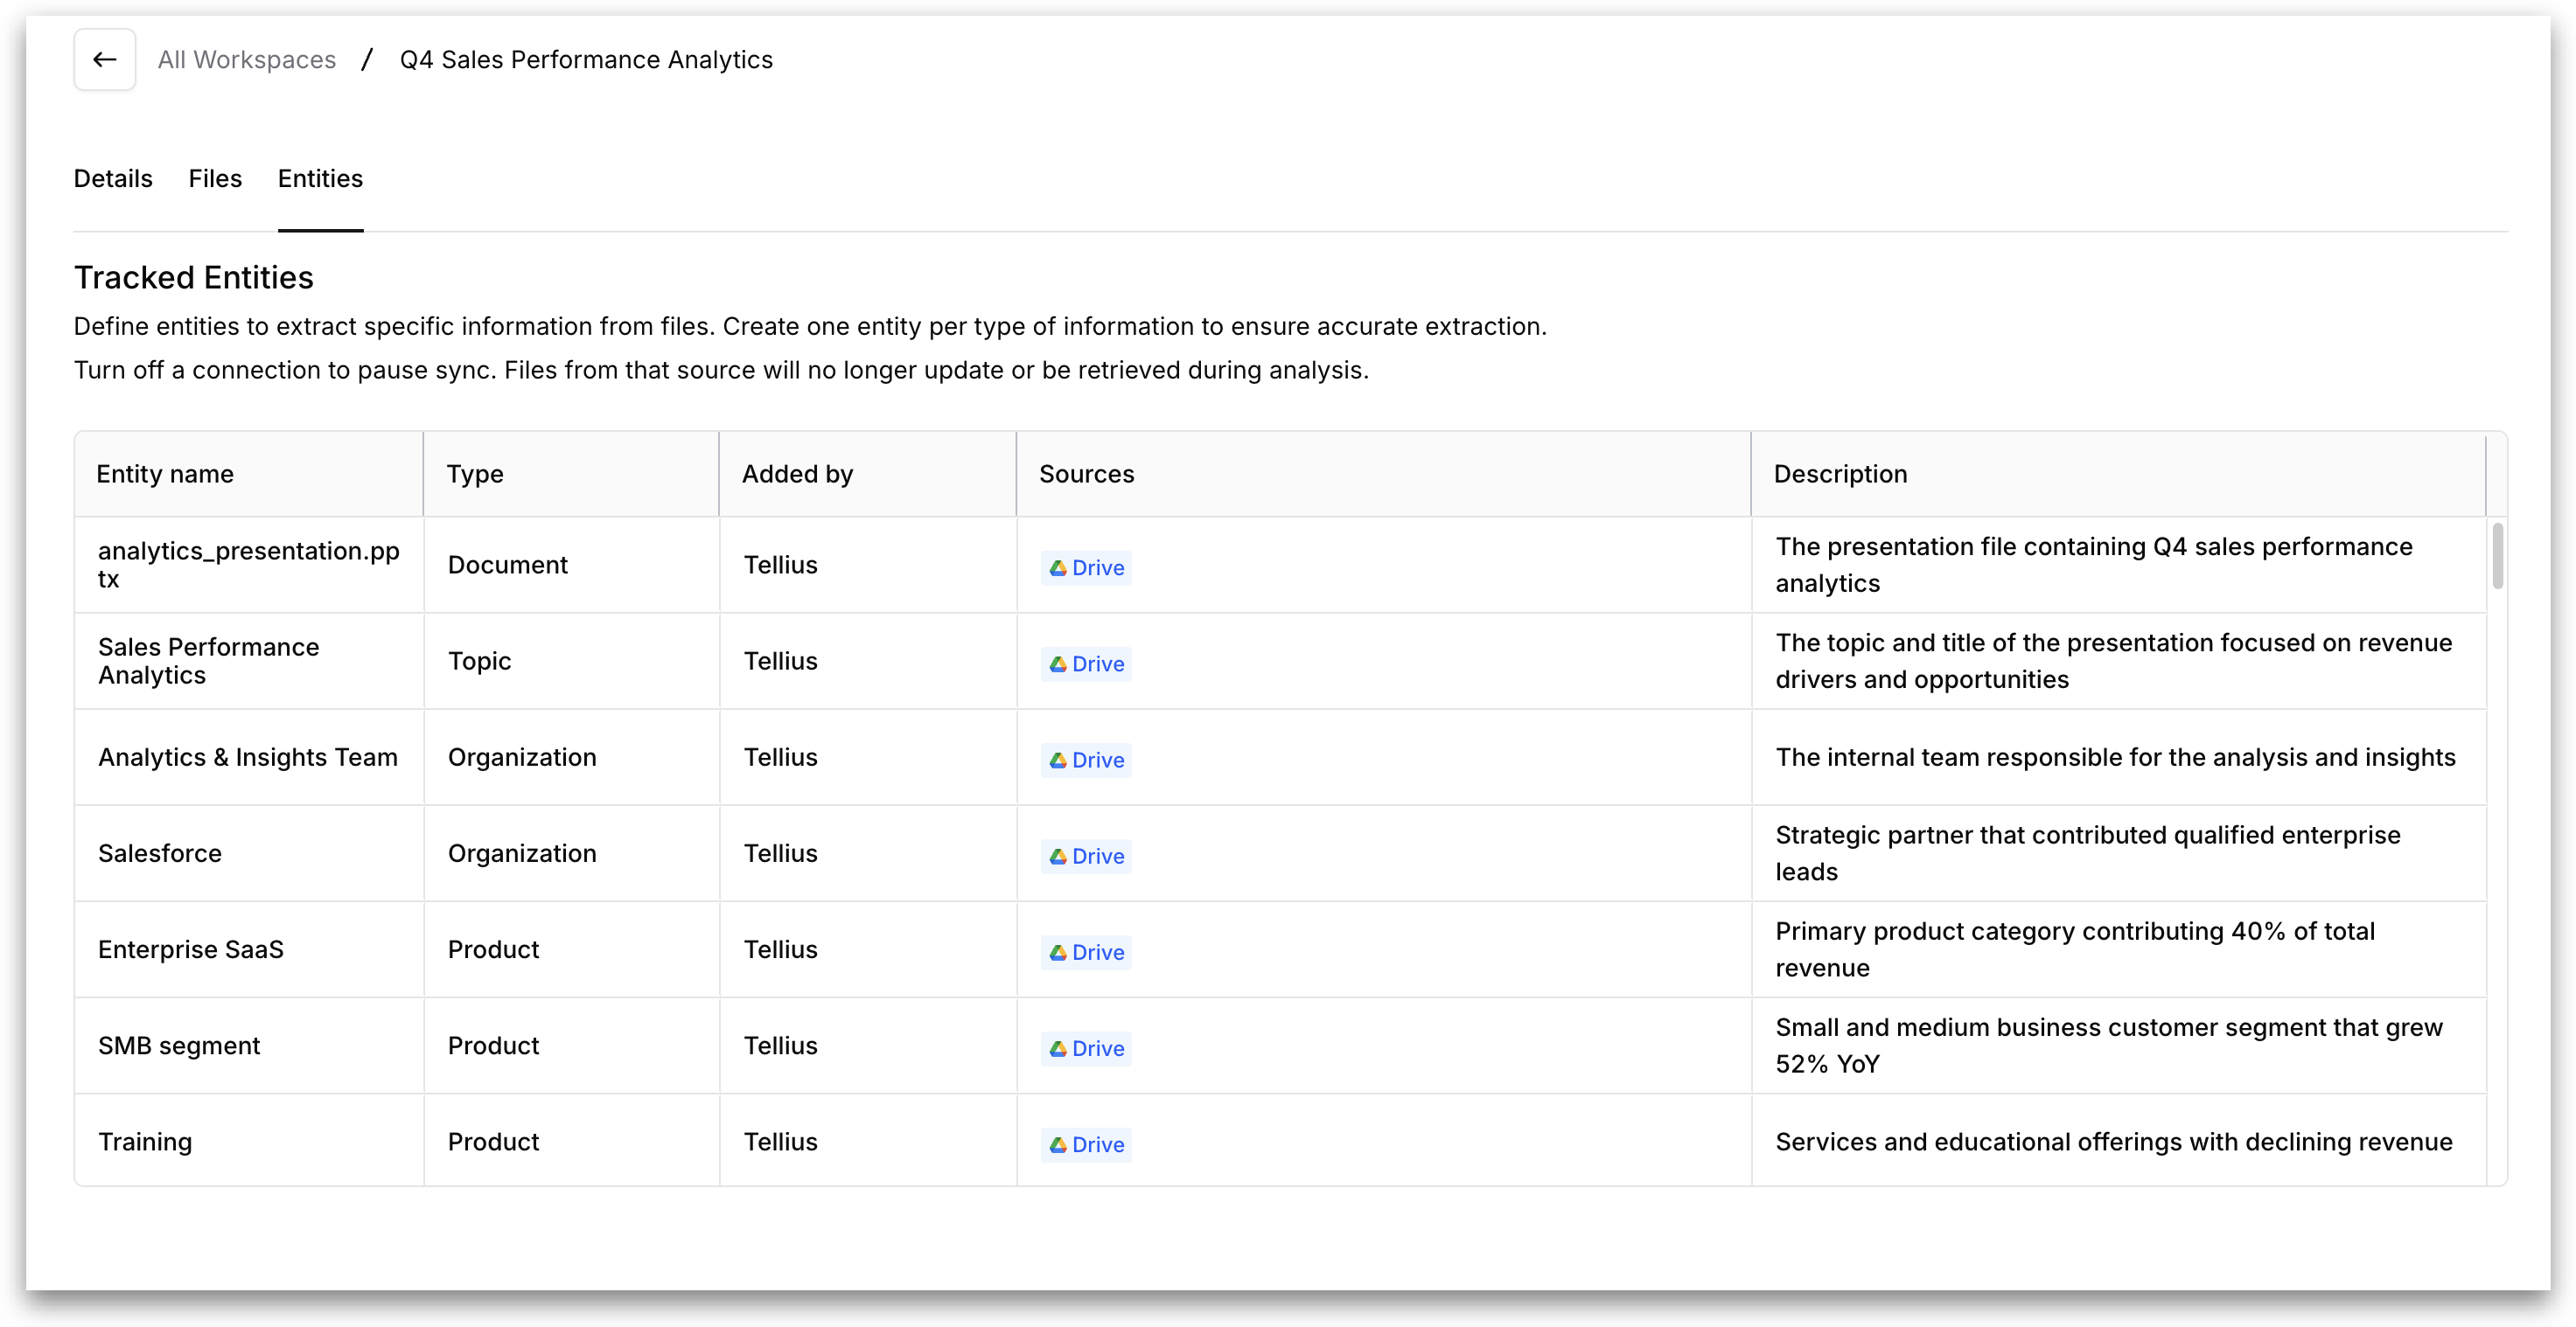Open the All Workspaces breadcrumb link
Viewport: 2576px width, 1327px height.
pos(246,60)
